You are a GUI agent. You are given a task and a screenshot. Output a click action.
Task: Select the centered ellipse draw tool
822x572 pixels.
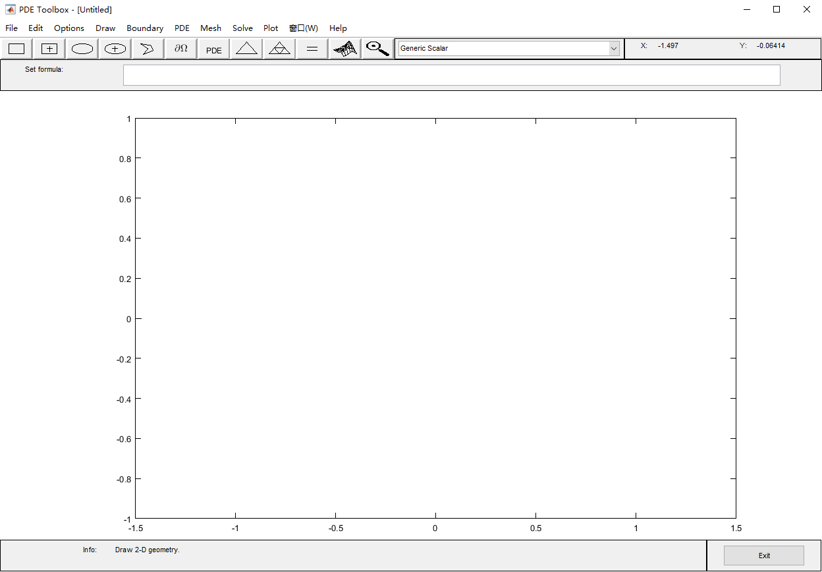coord(115,49)
